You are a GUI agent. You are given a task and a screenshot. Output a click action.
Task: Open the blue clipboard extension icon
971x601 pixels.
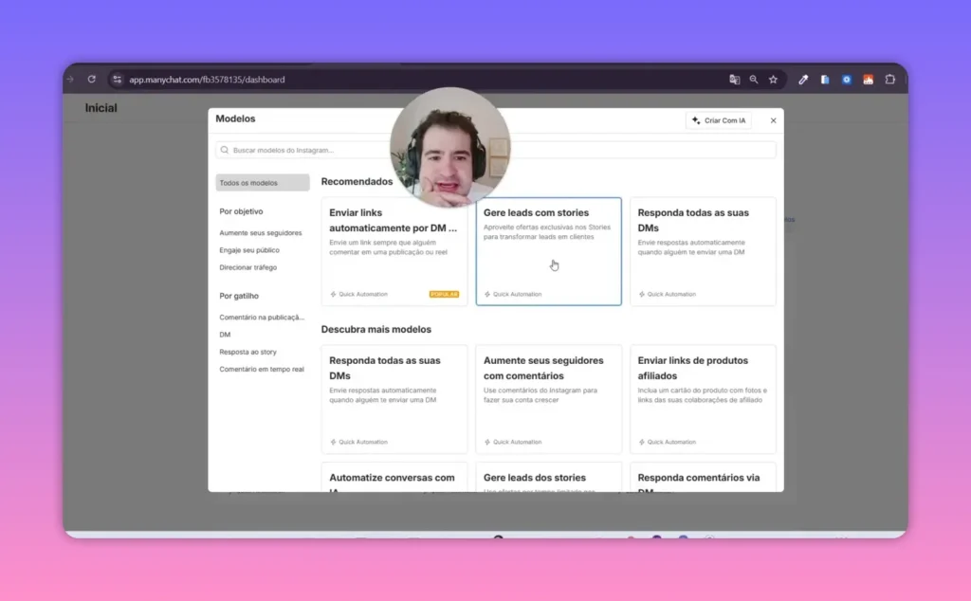pos(825,80)
